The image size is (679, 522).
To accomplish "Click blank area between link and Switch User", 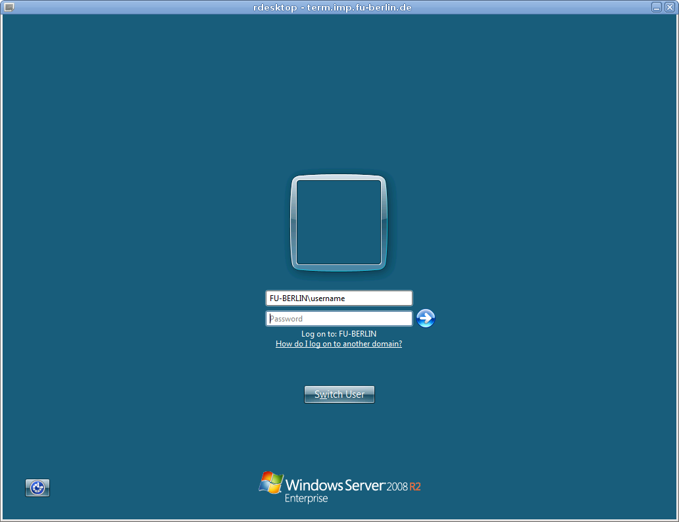I will (339, 367).
